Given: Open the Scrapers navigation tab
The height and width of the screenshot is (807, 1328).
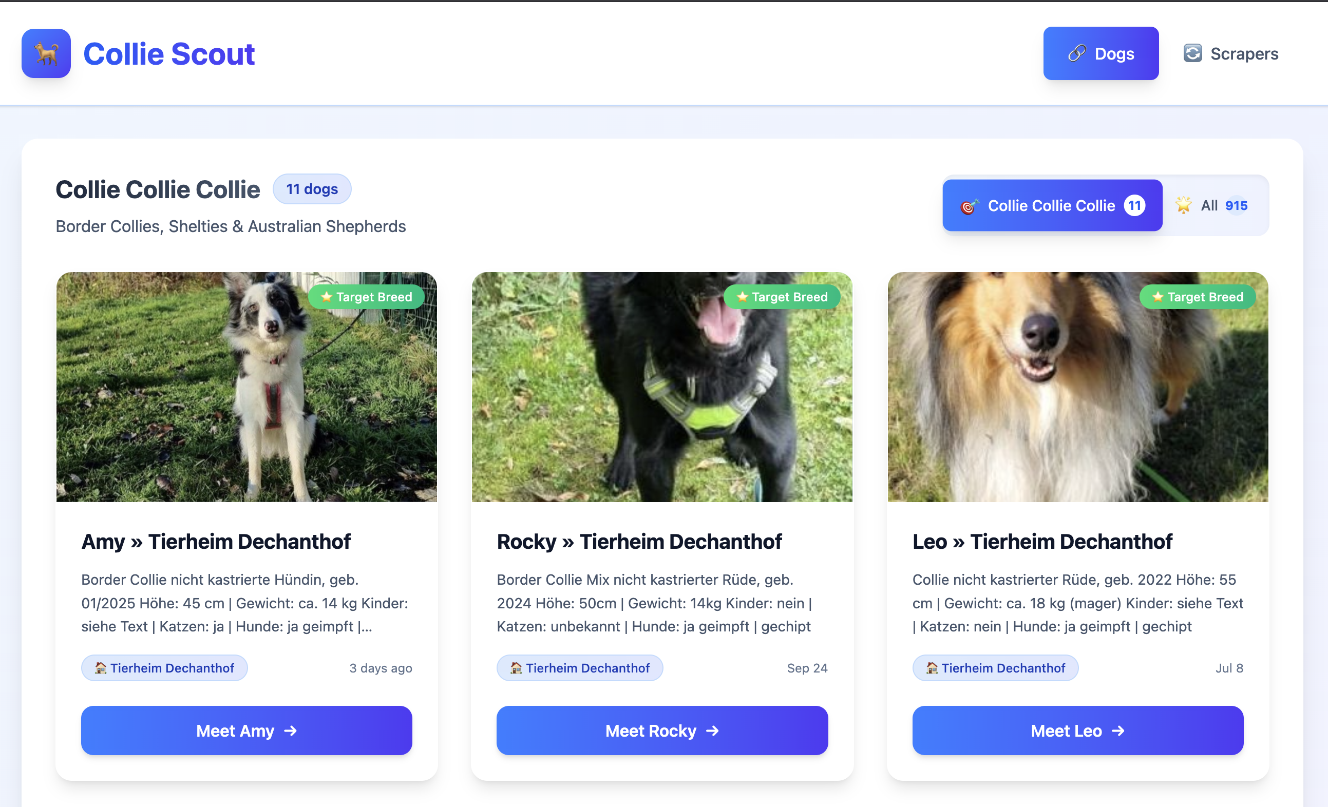Looking at the screenshot, I should click(1231, 53).
